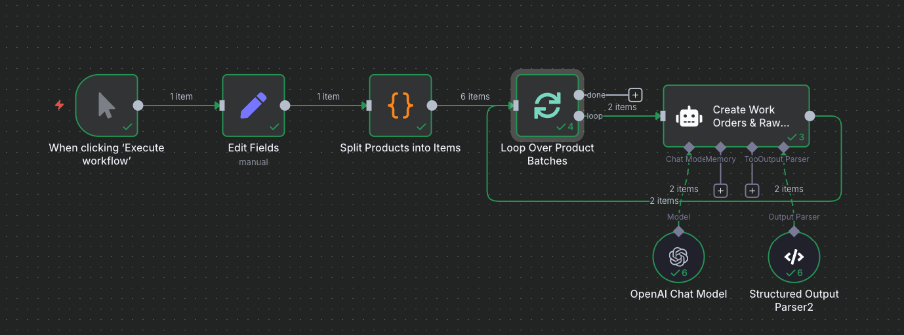
Task: Select the Loop Over Product Batches node
Action: [x=547, y=105]
